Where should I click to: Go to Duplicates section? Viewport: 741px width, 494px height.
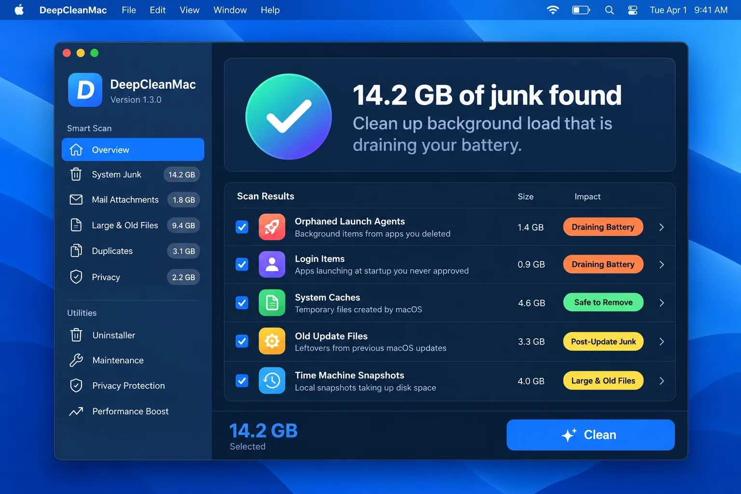[133, 251]
